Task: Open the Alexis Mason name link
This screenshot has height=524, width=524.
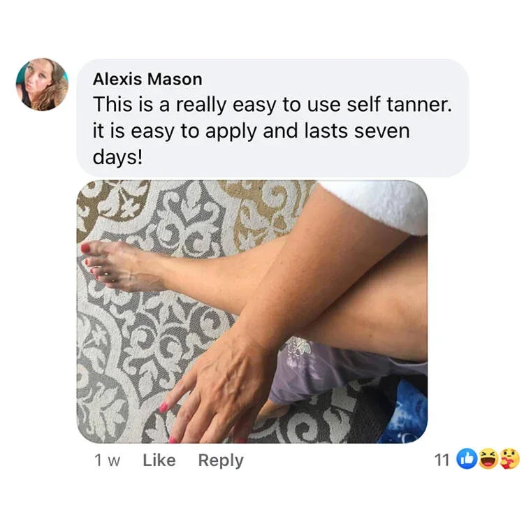Action: pos(147,80)
